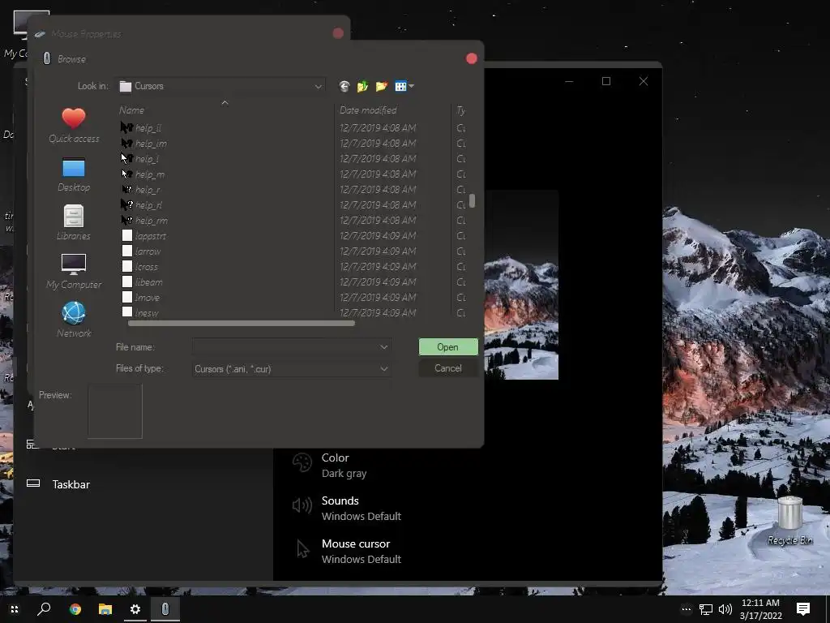The width and height of the screenshot is (830, 623).
Task: Select My Computer in the places sidebar
Action: [74, 272]
